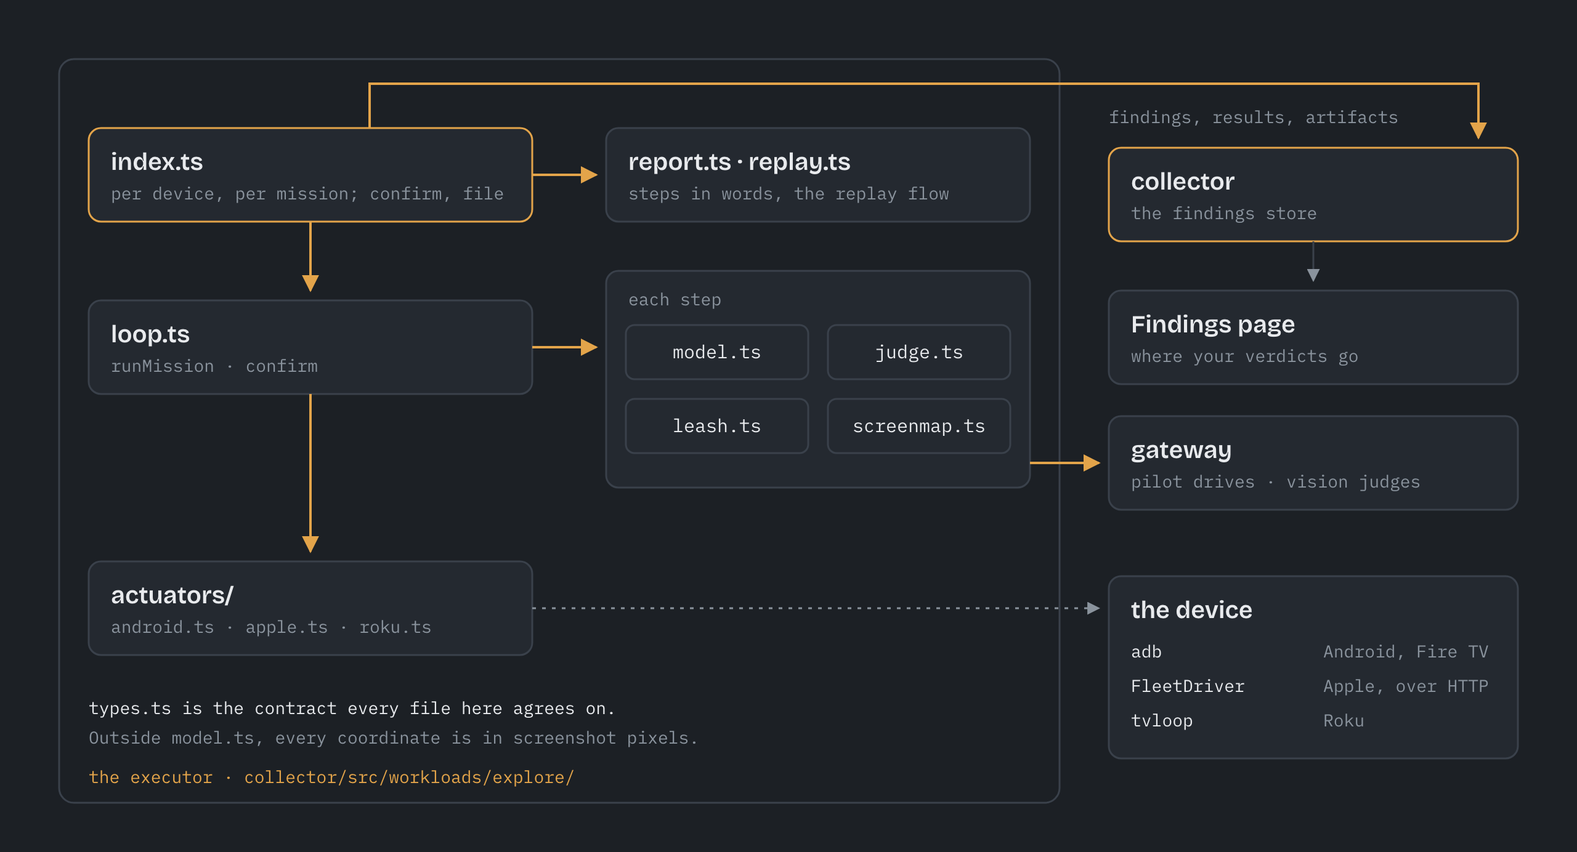This screenshot has width=1577, height=852.
Task: Choose the screenmap.ts box
Action: (919, 426)
